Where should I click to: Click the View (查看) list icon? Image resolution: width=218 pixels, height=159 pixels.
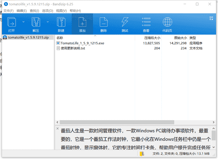tap(146, 22)
